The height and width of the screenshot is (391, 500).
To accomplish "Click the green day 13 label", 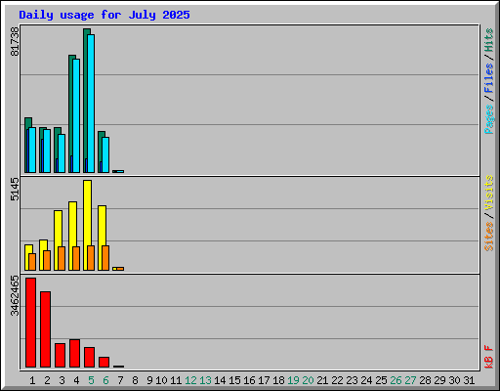I will pyautogui.click(x=205, y=380).
